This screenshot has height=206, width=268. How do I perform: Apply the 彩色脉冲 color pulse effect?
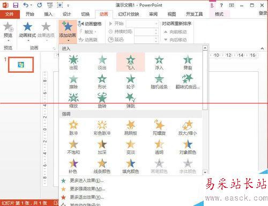pyautogui.click(x=102, y=127)
